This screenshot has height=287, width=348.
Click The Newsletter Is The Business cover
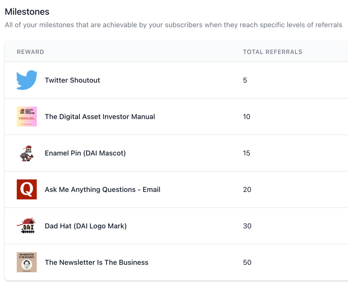point(27,262)
